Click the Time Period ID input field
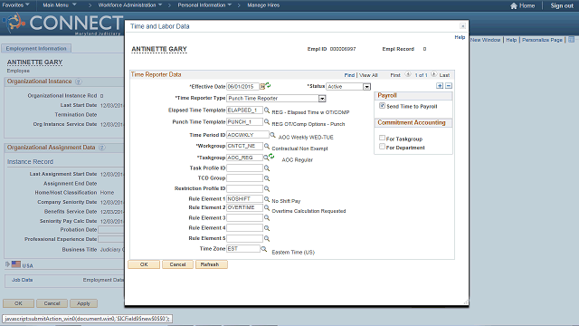This screenshot has height=326, width=579. 247,135
